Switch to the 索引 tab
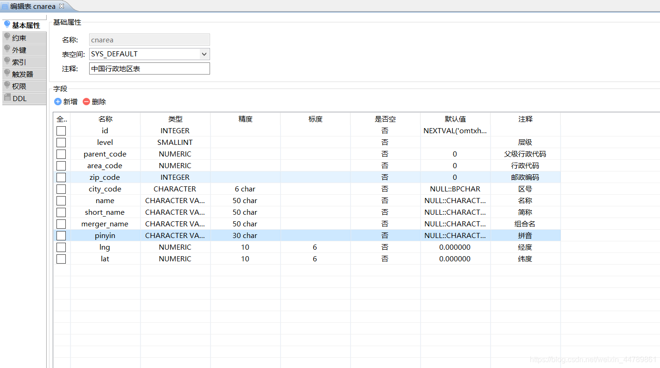This screenshot has height=368, width=660. point(24,62)
